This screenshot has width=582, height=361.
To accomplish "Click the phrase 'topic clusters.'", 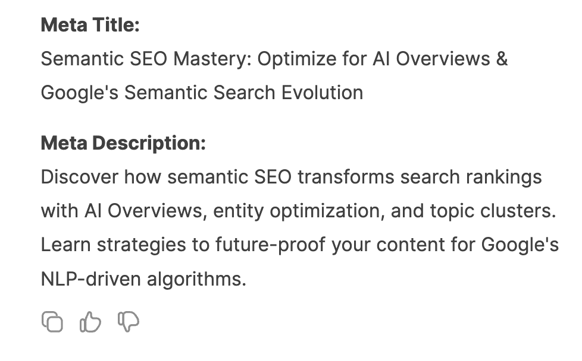I will [x=493, y=211].
